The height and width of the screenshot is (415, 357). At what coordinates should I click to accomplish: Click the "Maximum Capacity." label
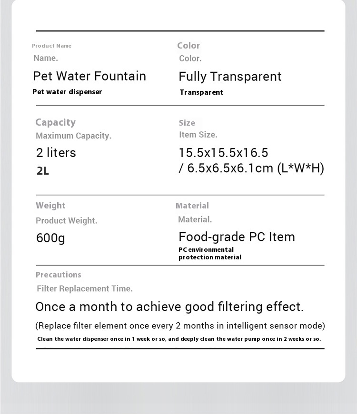pos(73,136)
